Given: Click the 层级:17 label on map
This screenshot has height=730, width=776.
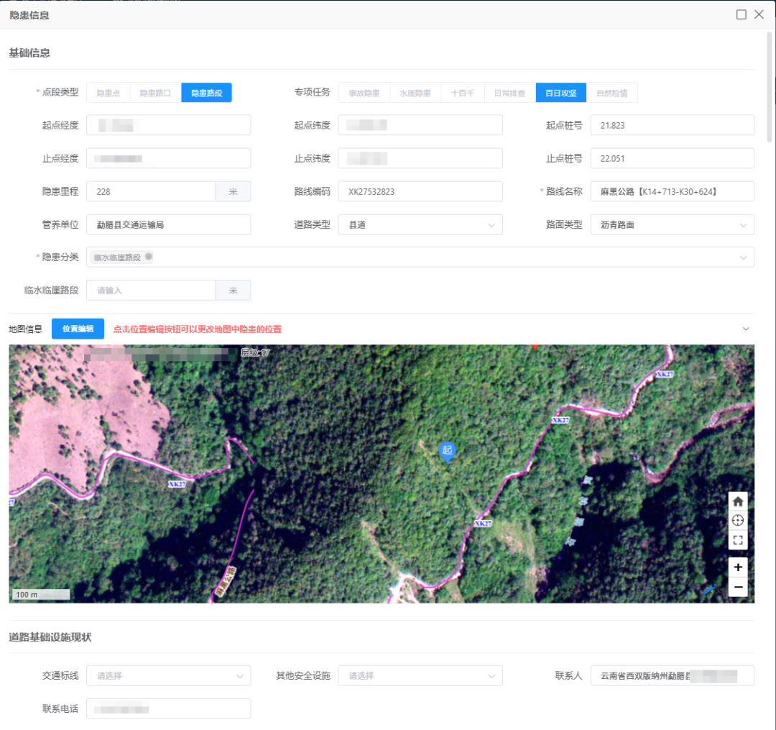Looking at the screenshot, I should tap(255, 352).
